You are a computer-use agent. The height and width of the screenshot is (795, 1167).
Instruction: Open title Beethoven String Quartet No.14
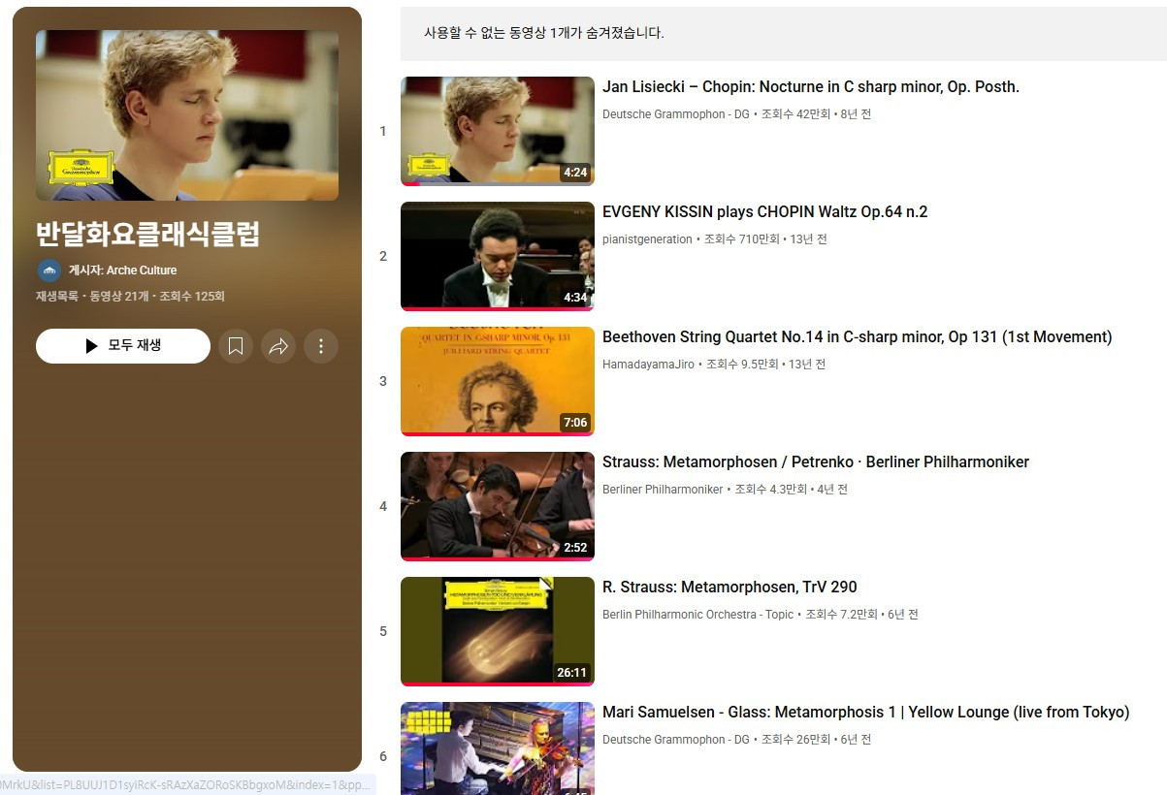click(x=858, y=337)
